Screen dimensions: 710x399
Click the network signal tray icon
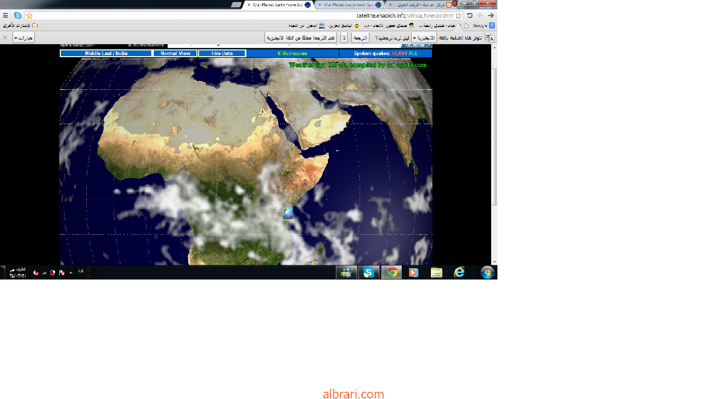[44, 272]
